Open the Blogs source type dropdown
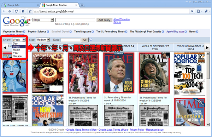 pyautogui.click(x=43, y=20)
